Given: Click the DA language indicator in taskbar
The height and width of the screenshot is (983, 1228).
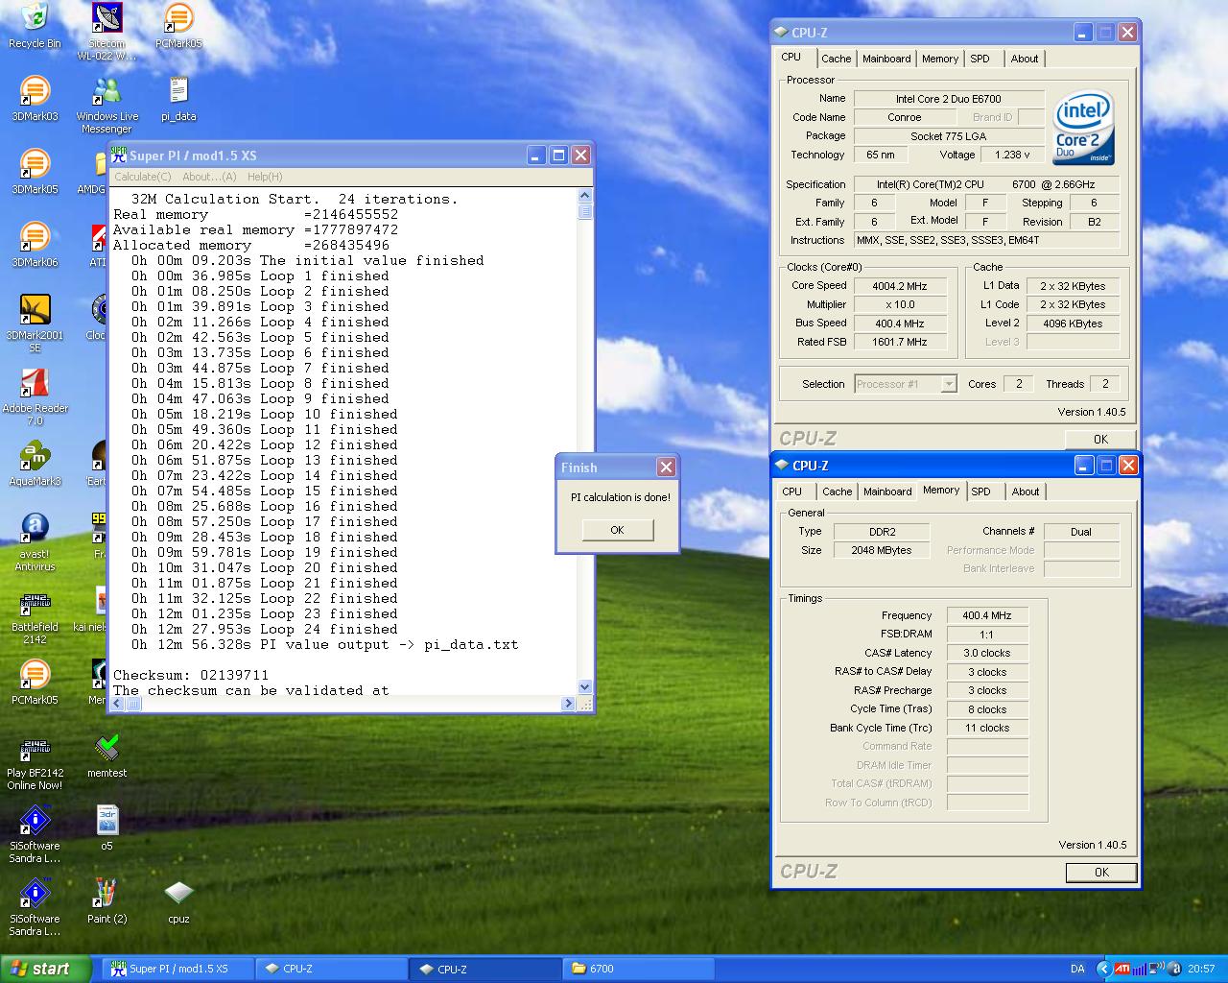Looking at the screenshot, I should [1077, 969].
